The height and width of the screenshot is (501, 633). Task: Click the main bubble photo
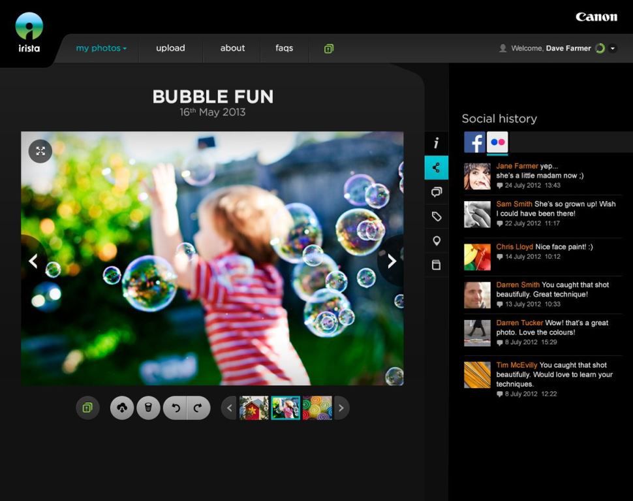pos(212,258)
